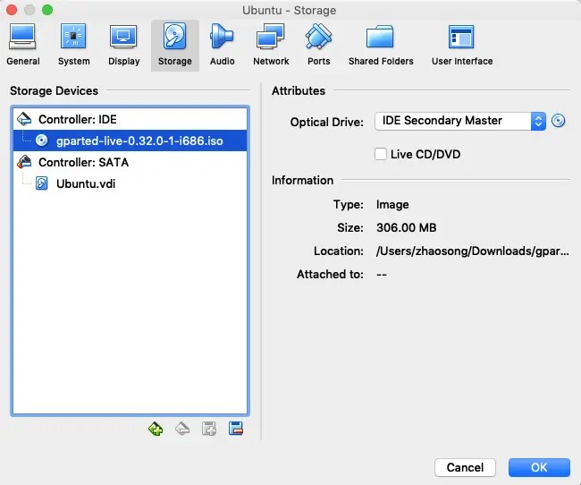Viewport: 581px width, 485px height.
Task: Click the 306.00 MB size value
Action: click(406, 227)
